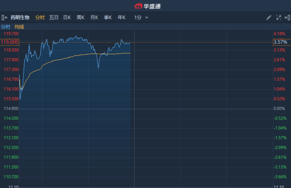Click the 0.00% baseline axis label
The width and height of the screenshot is (291, 188).
click(x=279, y=108)
